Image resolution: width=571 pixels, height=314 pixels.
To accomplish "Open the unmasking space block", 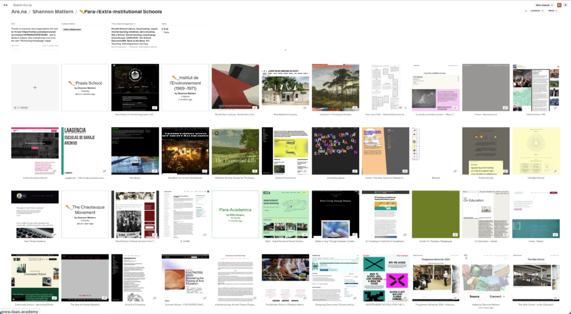I will click(335, 151).
